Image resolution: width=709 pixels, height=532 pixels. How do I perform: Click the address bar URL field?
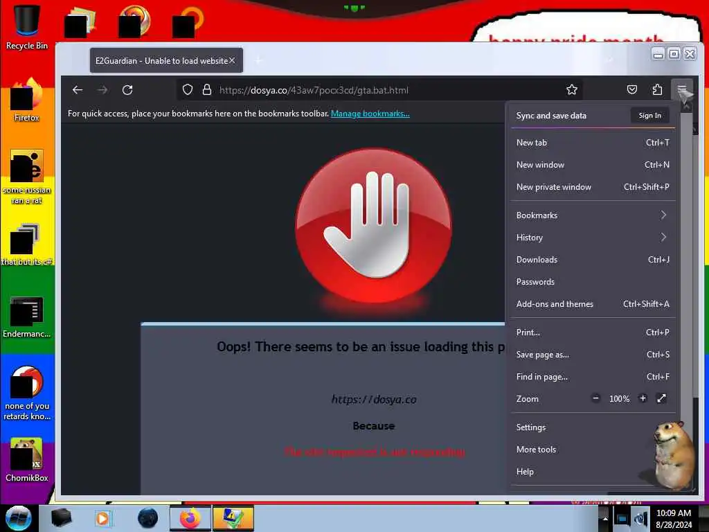click(379, 90)
